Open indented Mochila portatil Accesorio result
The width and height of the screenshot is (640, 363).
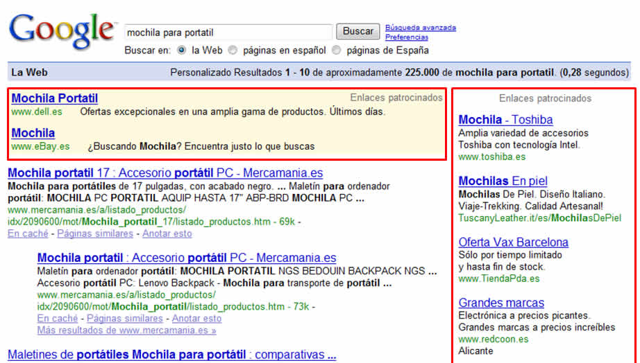(187, 258)
